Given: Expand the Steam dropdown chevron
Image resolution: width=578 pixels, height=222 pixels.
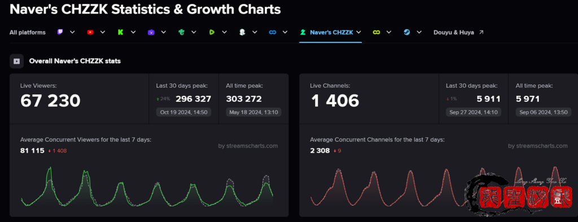Looking at the screenshot, I should tap(419, 32).
